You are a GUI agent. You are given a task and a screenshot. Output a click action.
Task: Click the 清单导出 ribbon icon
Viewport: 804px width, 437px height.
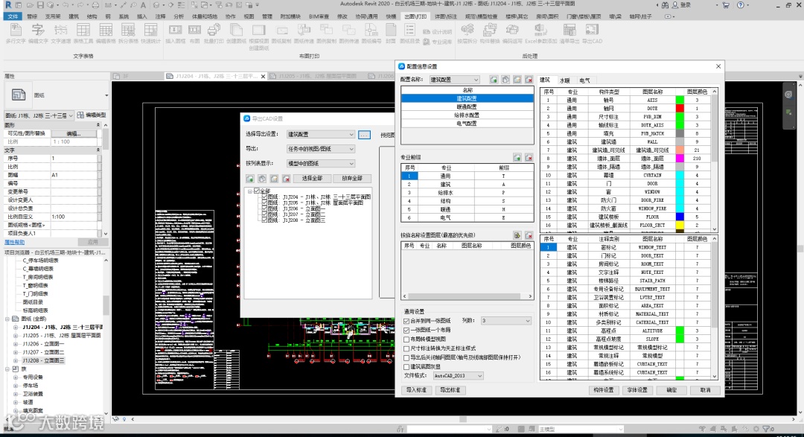[569, 31]
